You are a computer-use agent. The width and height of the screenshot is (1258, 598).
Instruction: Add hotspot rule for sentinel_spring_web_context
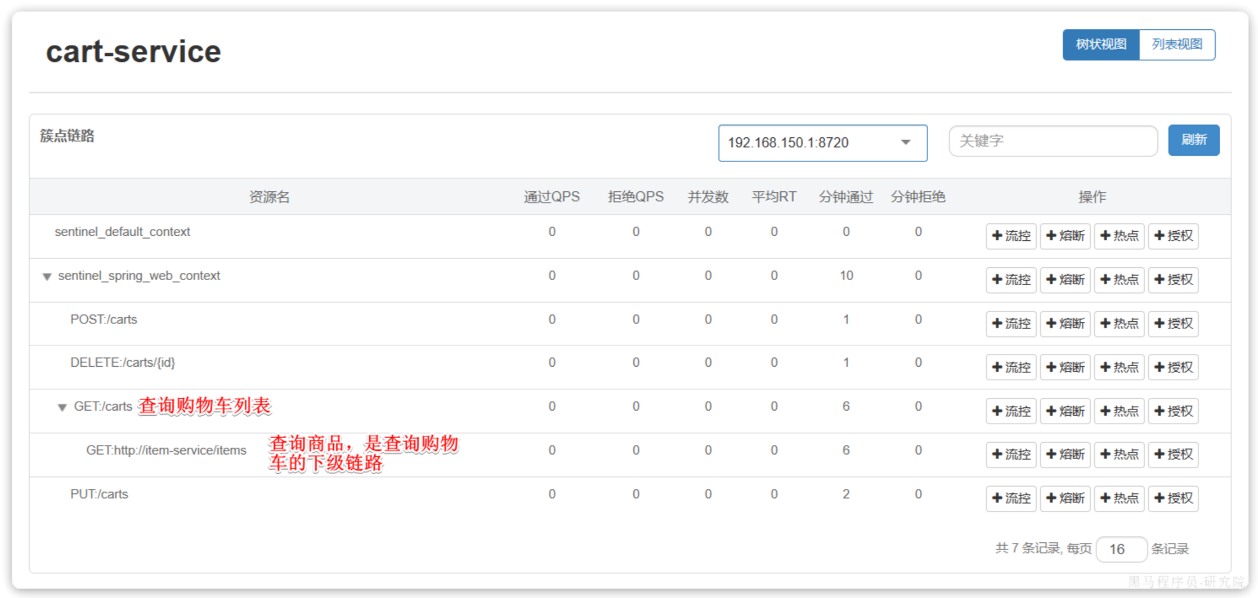1118,280
